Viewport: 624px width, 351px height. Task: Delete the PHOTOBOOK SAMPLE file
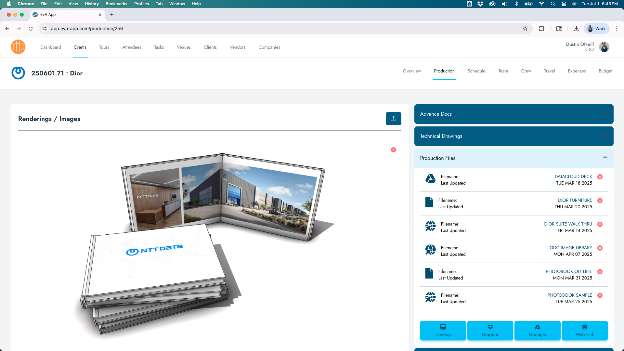click(600, 295)
